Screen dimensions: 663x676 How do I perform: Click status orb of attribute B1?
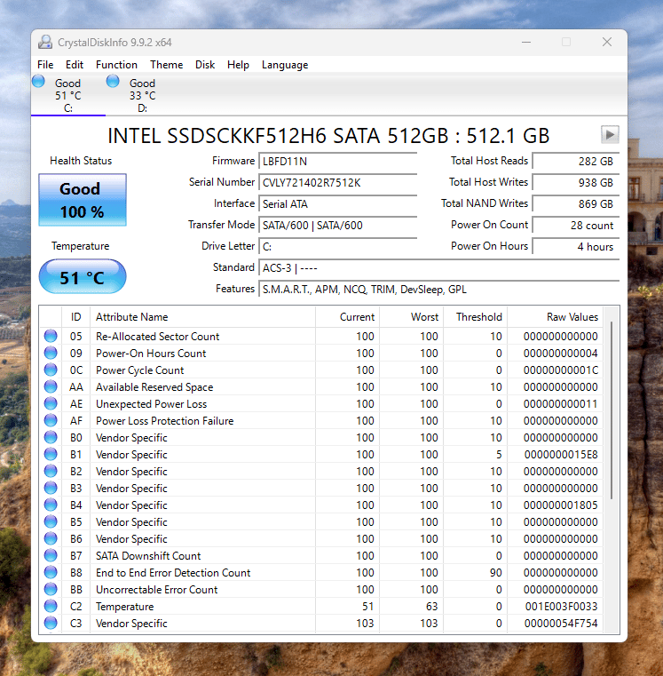click(51, 454)
